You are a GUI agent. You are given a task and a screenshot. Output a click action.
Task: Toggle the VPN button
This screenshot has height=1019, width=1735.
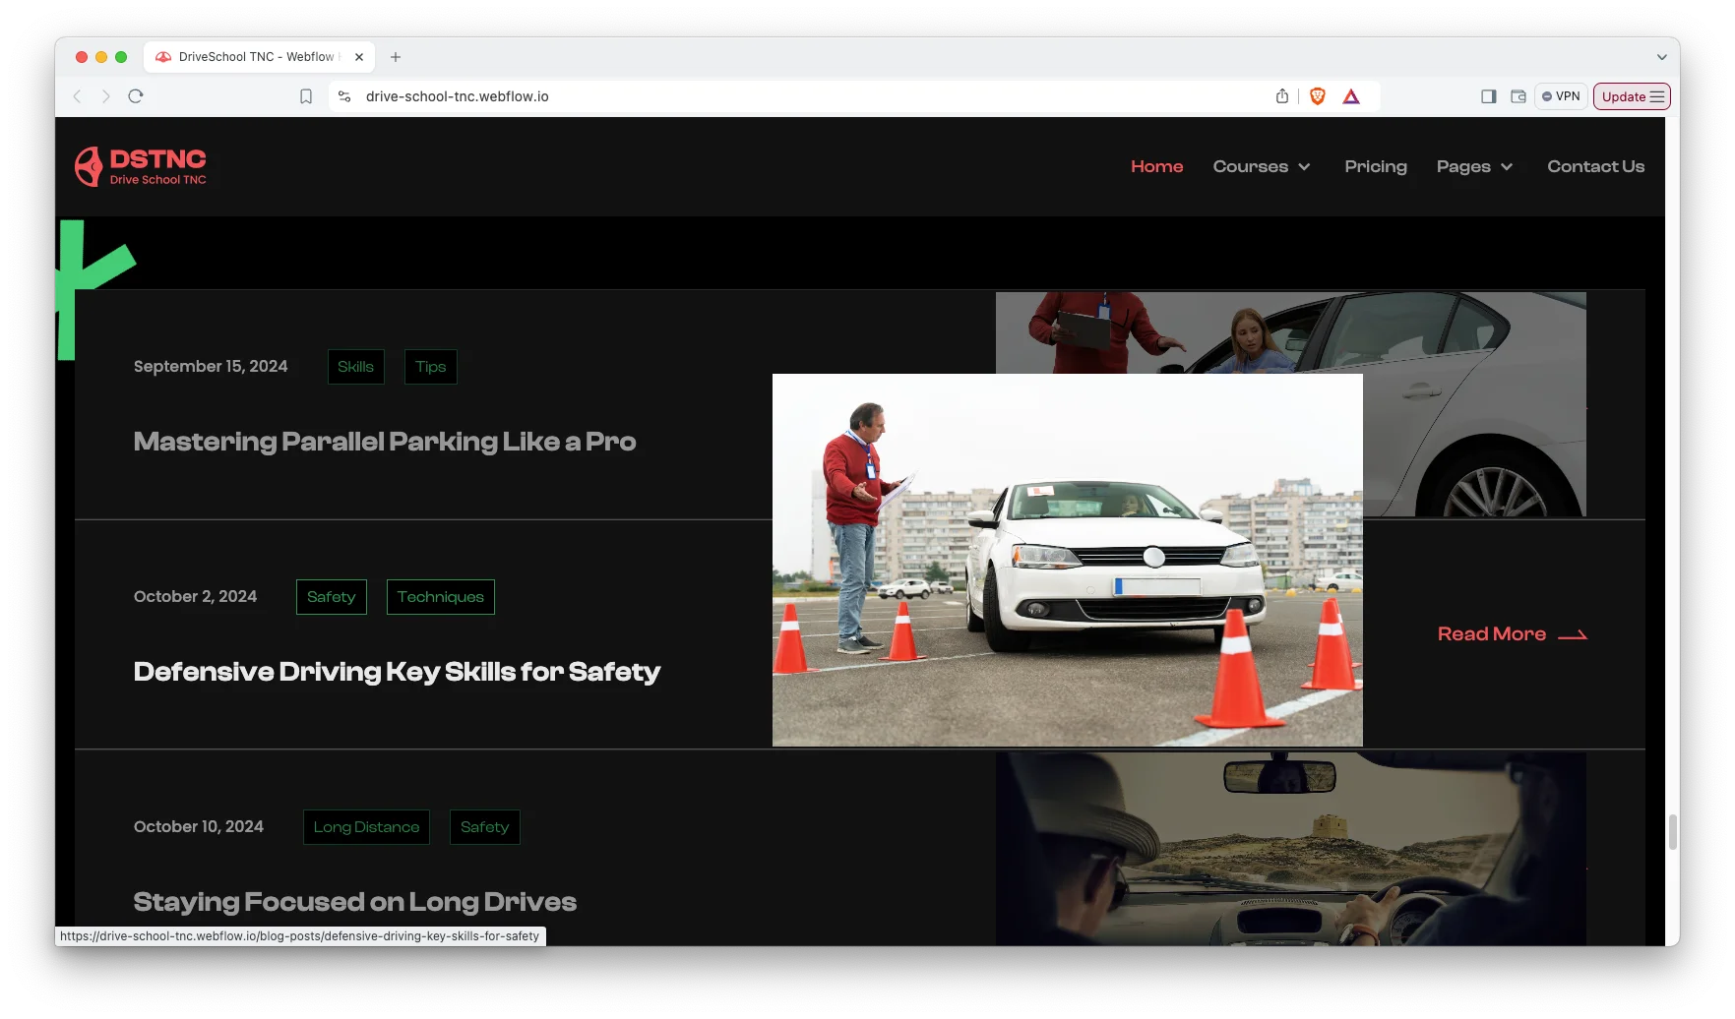point(1561,96)
